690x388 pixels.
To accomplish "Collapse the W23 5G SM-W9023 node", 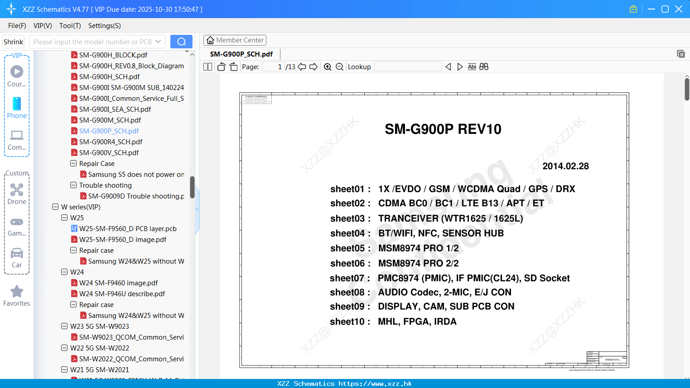I will pyautogui.click(x=64, y=326).
